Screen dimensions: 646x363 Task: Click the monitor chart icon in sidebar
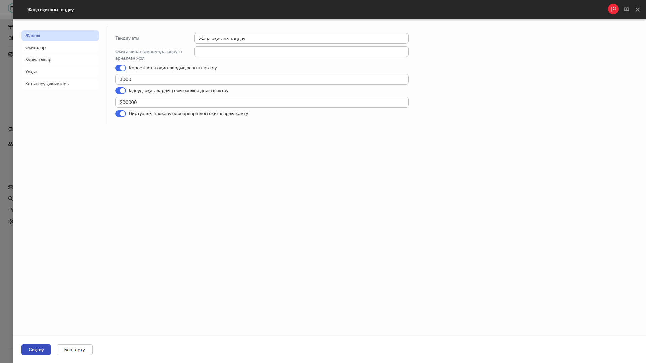pos(11,55)
